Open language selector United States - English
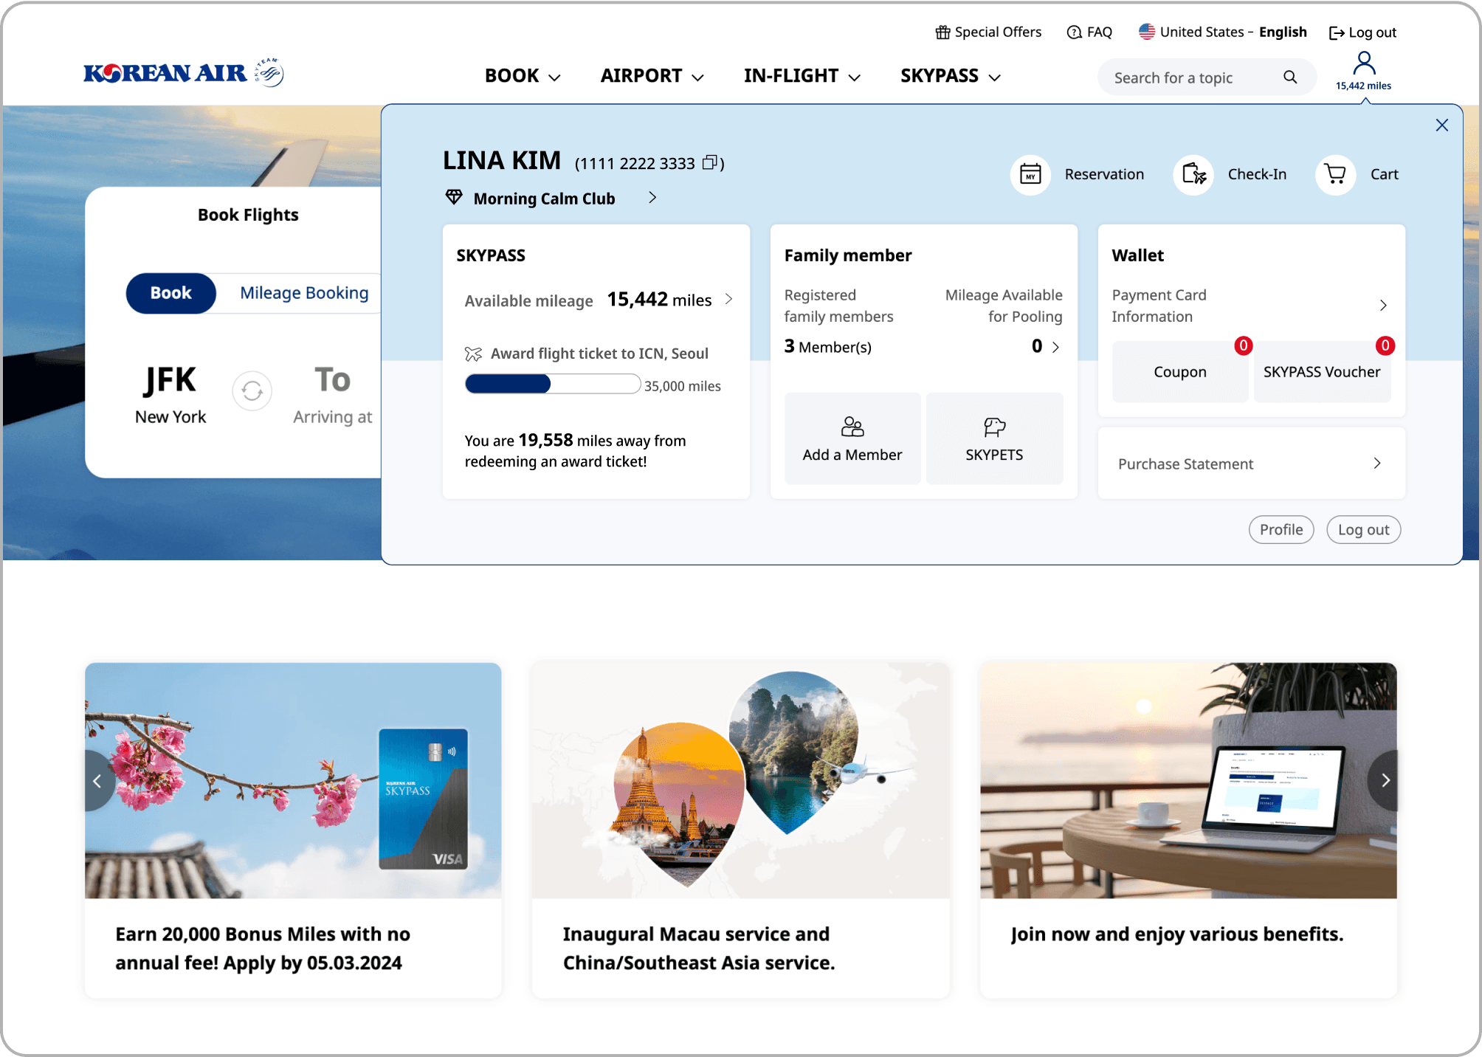This screenshot has width=1482, height=1057. click(1223, 32)
